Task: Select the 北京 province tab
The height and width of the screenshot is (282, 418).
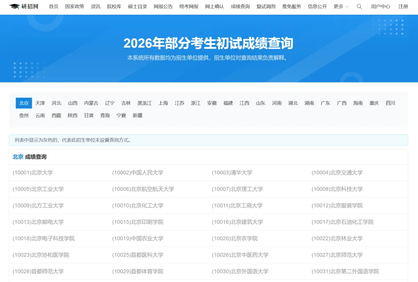Action: [24, 103]
